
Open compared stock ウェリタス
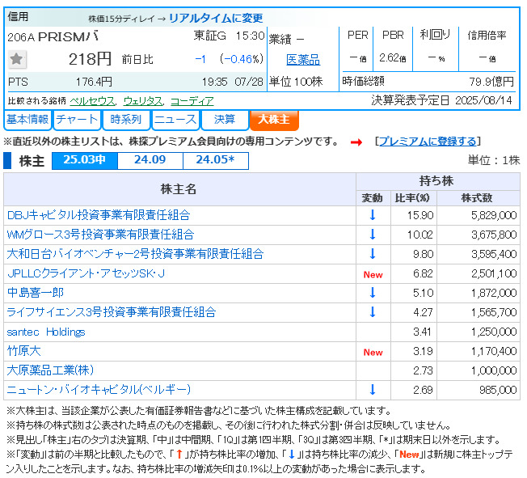point(143,101)
